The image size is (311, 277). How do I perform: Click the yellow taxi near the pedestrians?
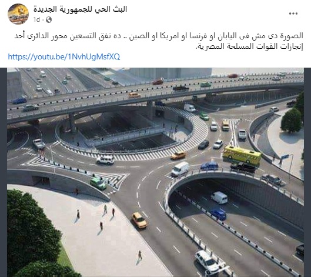click(139, 220)
